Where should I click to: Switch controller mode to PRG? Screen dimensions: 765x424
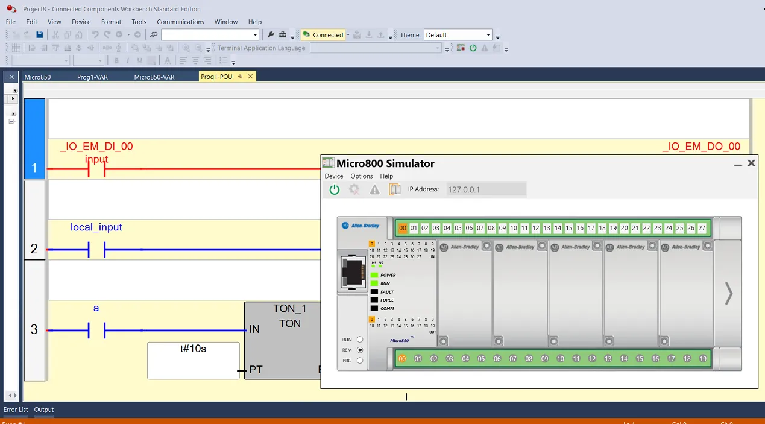coord(359,361)
